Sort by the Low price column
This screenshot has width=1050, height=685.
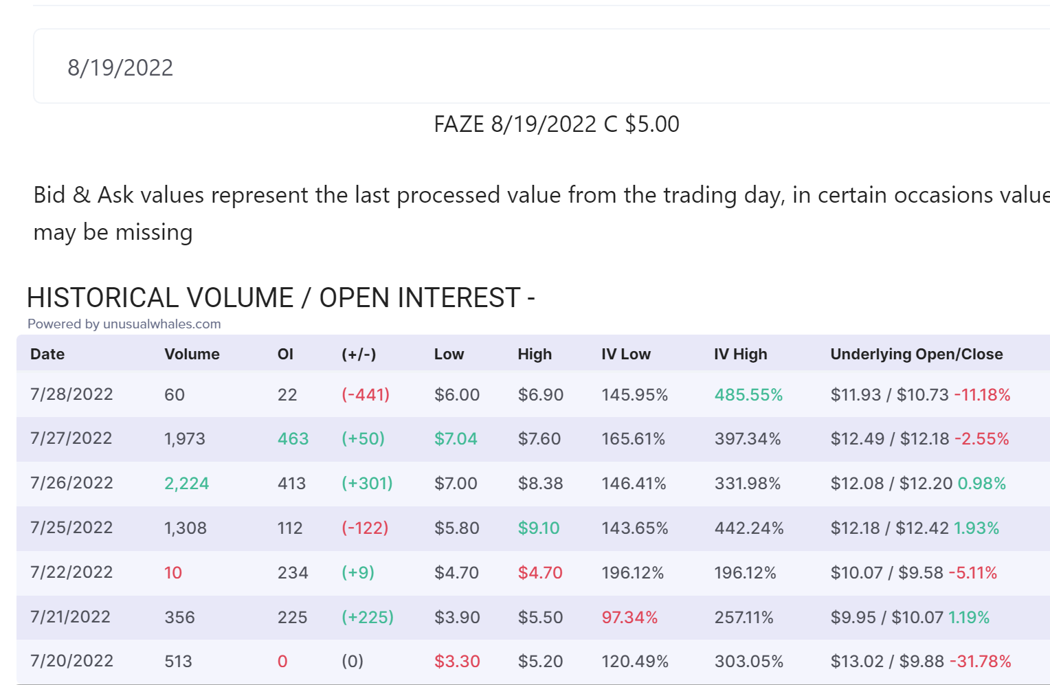[449, 354]
